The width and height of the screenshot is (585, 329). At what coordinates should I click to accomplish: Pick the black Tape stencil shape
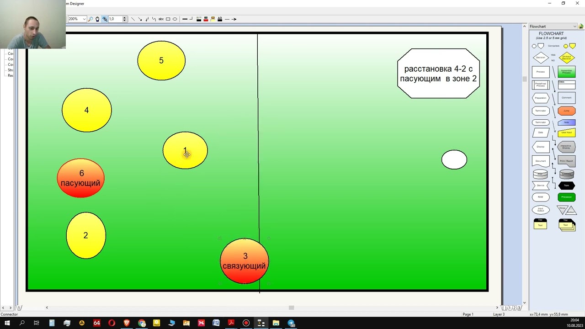click(x=567, y=186)
